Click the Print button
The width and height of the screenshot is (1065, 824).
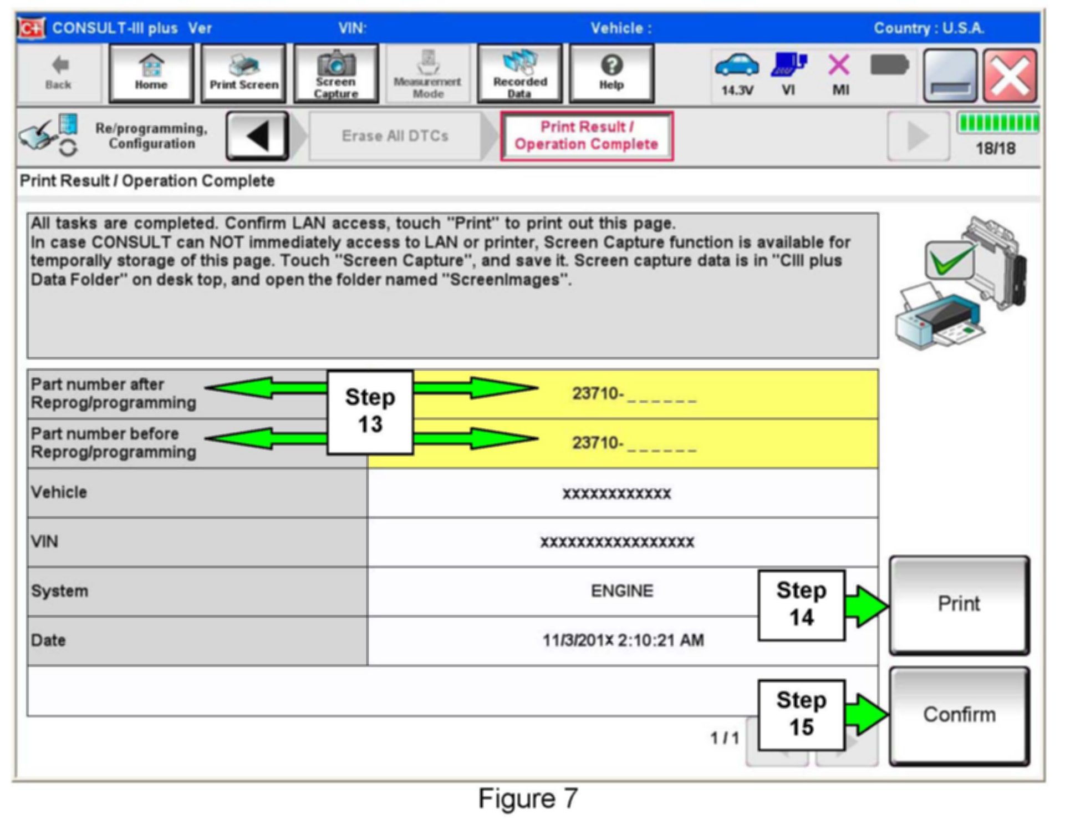(x=959, y=604)
